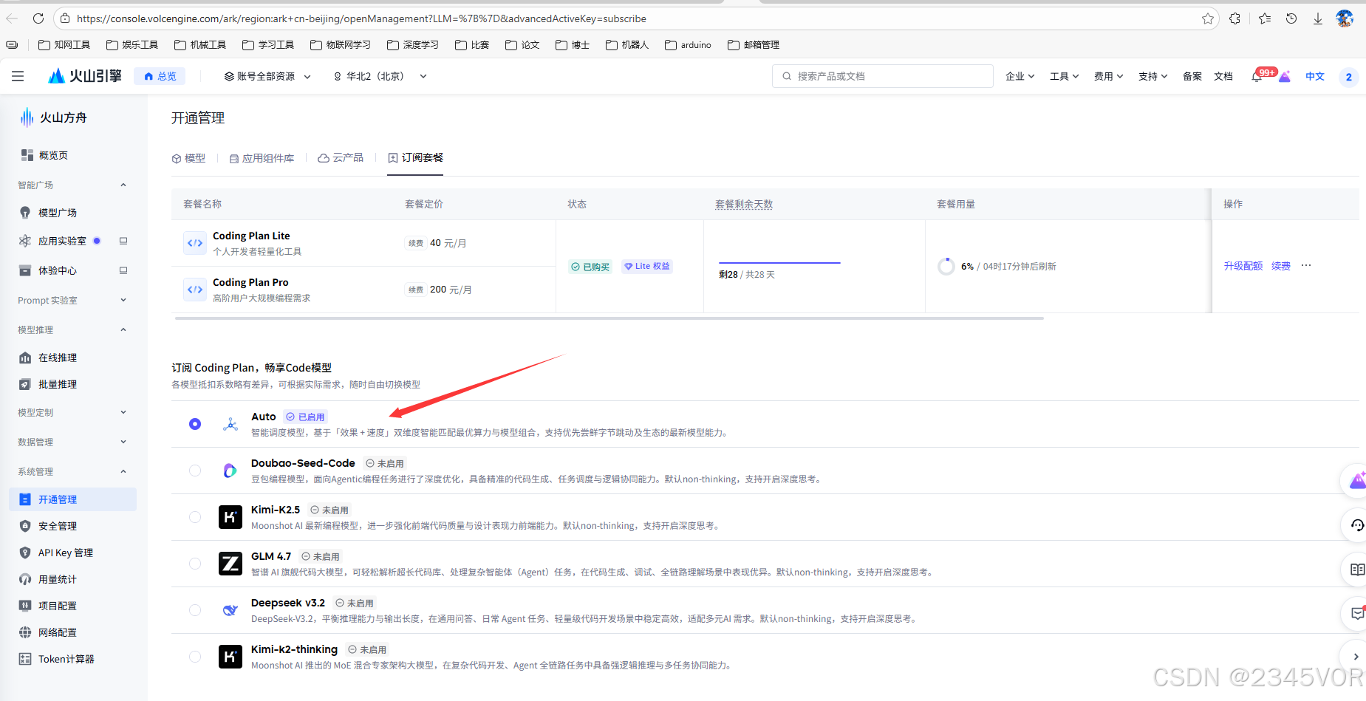Screen dimensions: 1366x701
Task: Click the Volcengine 火山引擎 logo
Action: point(85,76)
